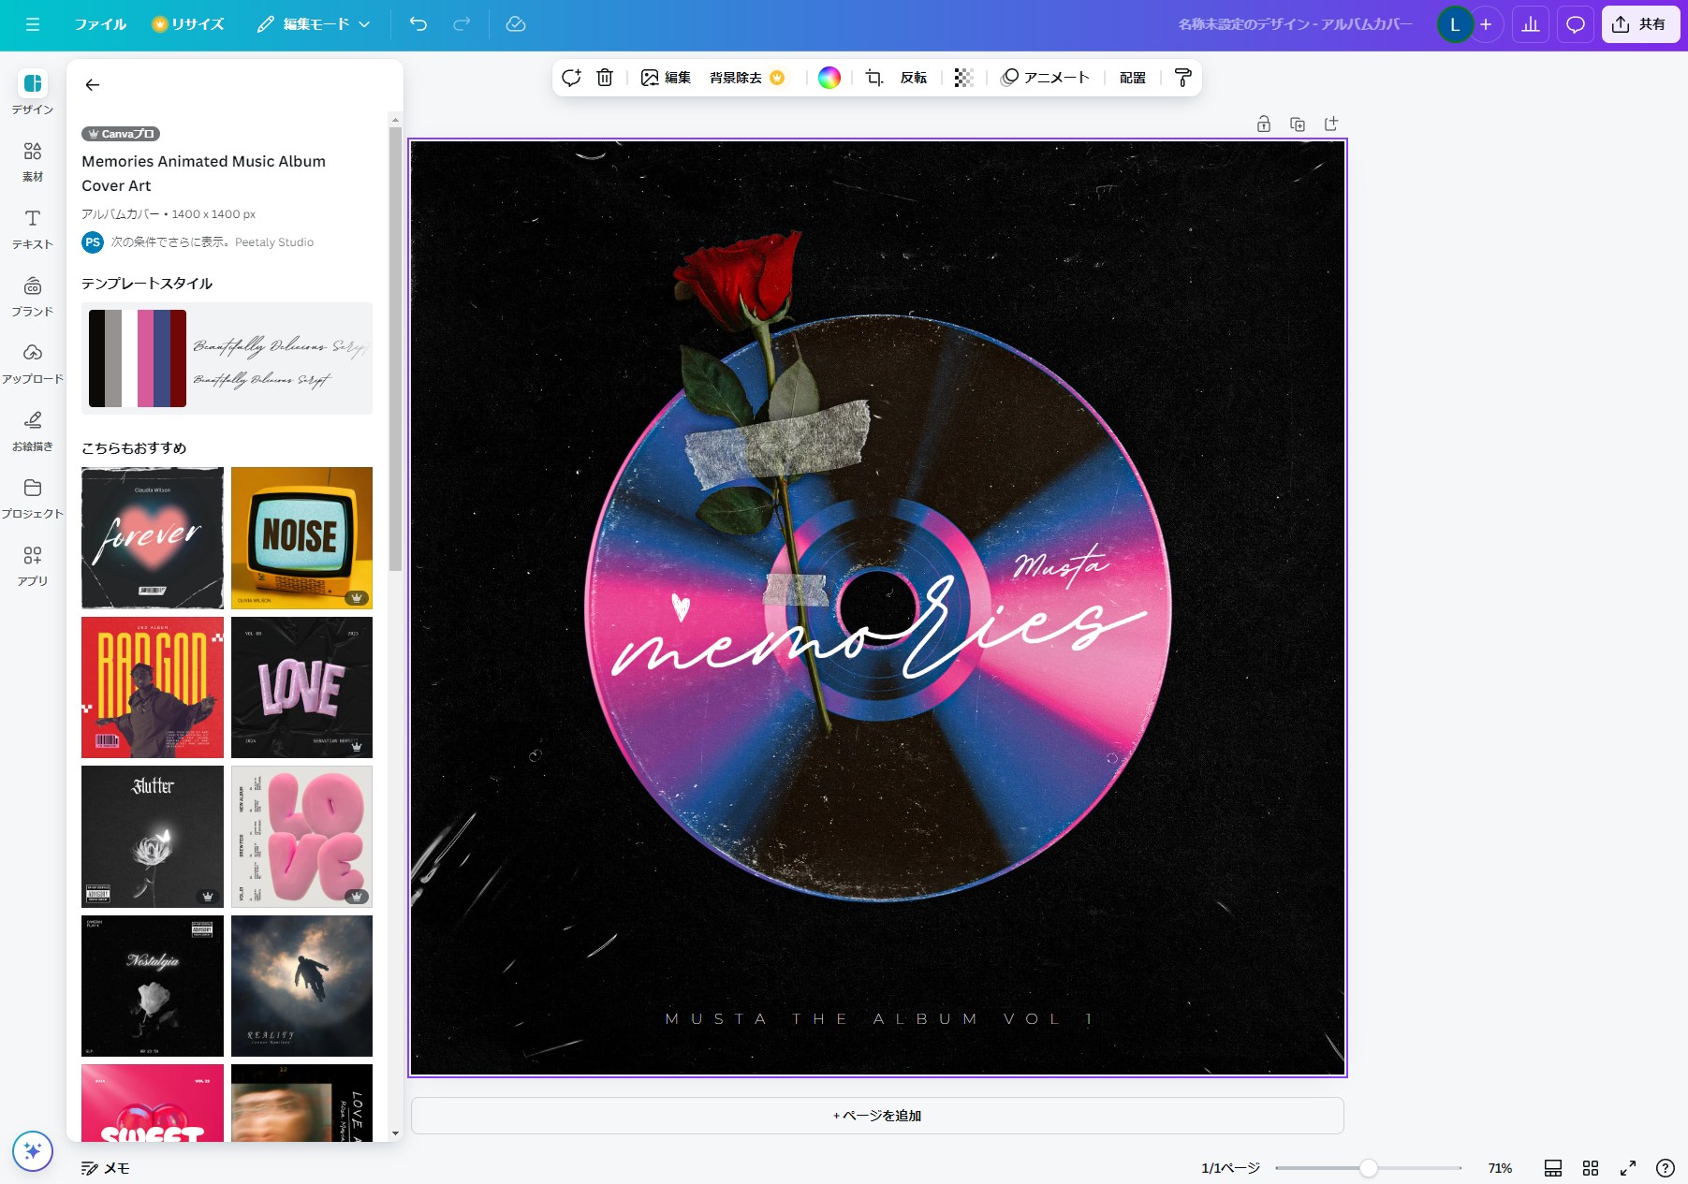
Task: Click the zoom slider handle
Action: [1369, 1168]
